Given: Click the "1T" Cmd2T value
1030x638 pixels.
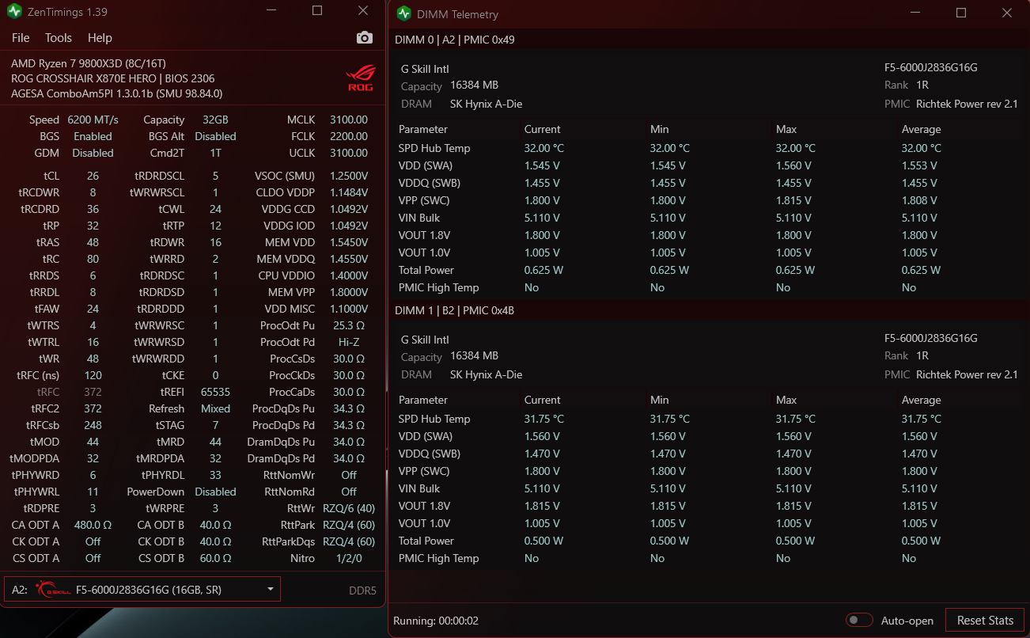Looking at the screenshot, I should (215, 153).
